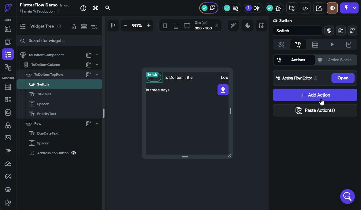Click the purple location pin button on canvas

(x=223, y=90)
